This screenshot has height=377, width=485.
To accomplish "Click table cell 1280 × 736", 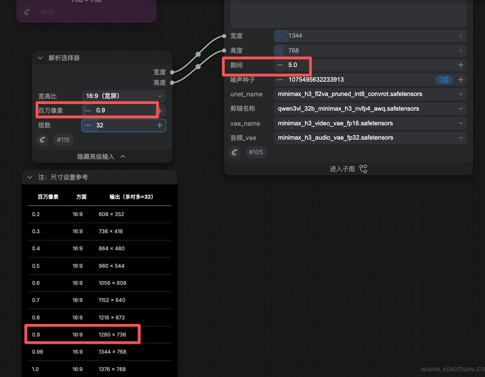I will pyautogui.click(x=112, y=335).
